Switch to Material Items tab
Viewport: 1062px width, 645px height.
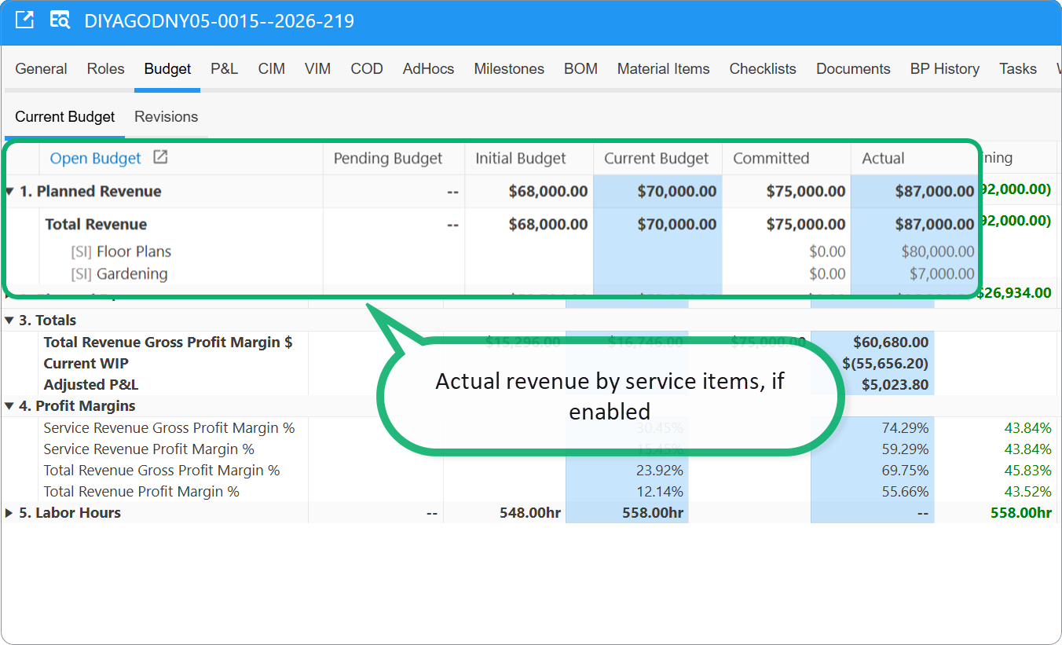663,69
